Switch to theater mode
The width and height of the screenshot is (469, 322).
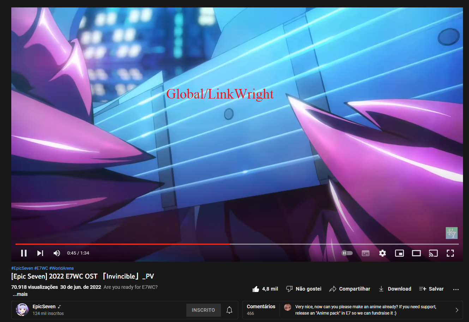416,253
